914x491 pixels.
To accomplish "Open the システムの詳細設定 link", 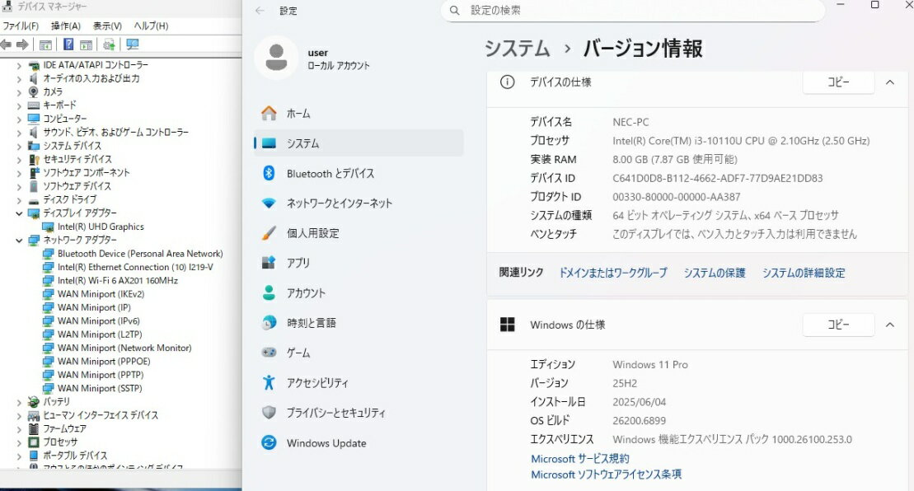I will (x=803, y=273).
